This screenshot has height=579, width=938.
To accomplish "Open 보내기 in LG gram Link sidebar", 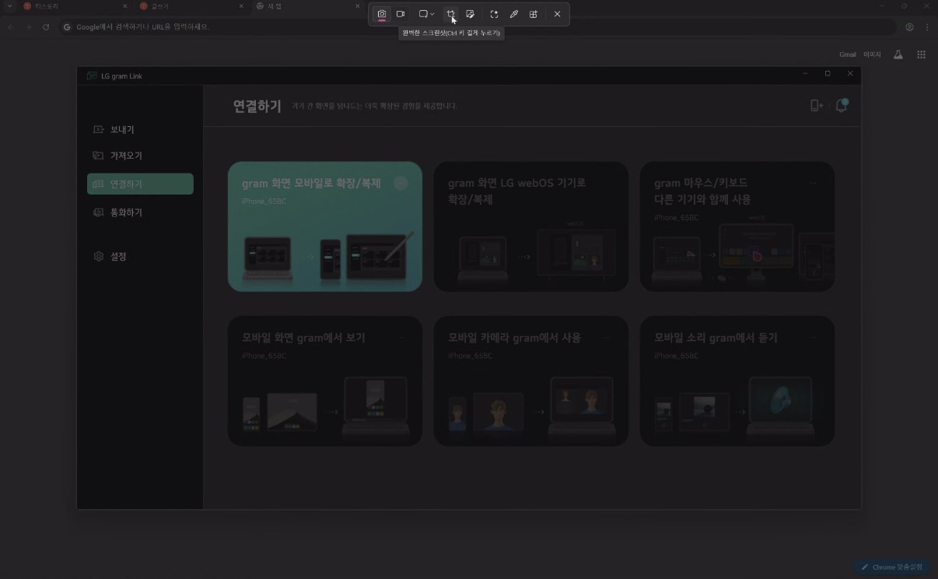I will pyautogui.click(x=140, y=129).
